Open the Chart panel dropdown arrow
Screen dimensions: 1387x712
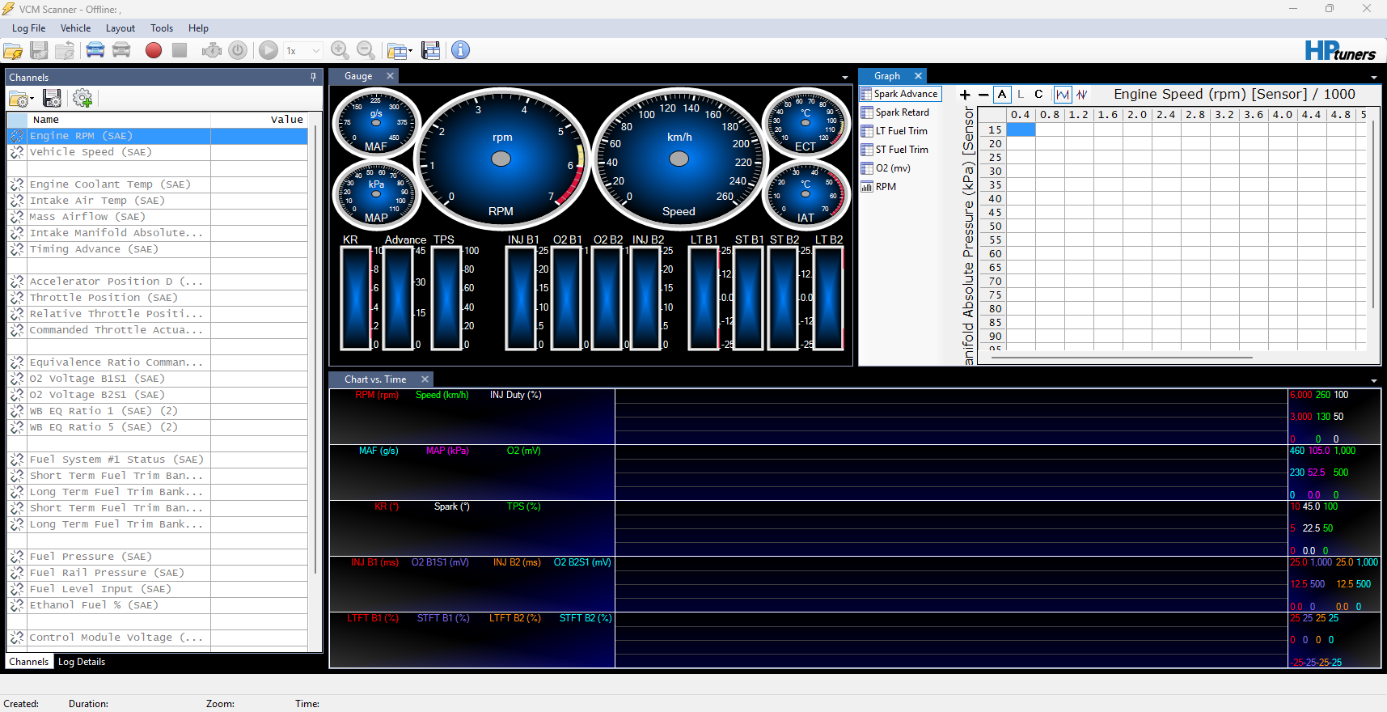tap(1374, 381)
